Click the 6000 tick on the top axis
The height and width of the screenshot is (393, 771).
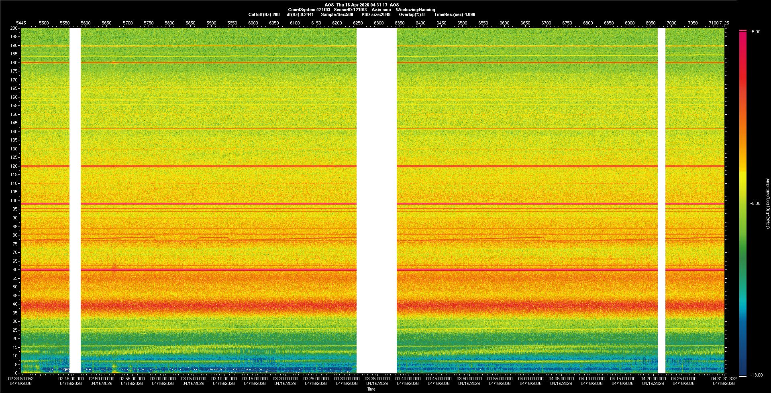coord(253,23)
